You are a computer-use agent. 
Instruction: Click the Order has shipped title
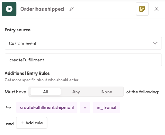click(42, 9)
